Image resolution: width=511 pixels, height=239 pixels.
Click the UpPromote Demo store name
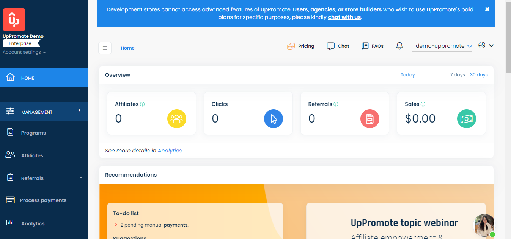[x=23, y=36]
